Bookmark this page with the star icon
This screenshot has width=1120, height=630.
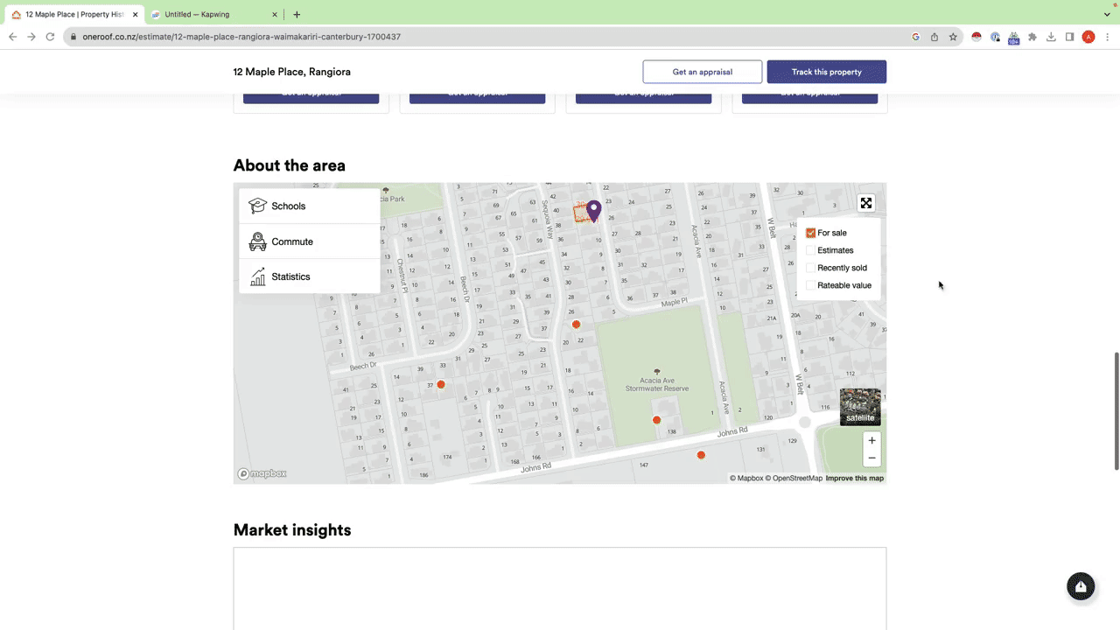953,37
